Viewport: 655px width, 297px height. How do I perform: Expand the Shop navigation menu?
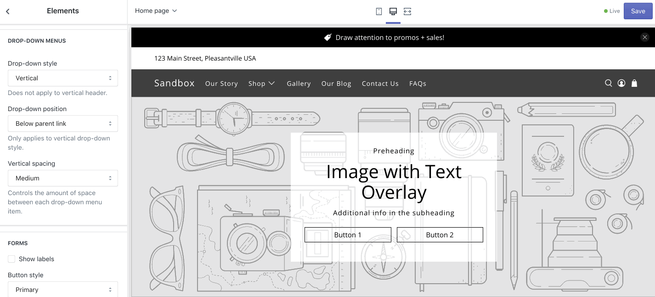[x=261, y=83]
